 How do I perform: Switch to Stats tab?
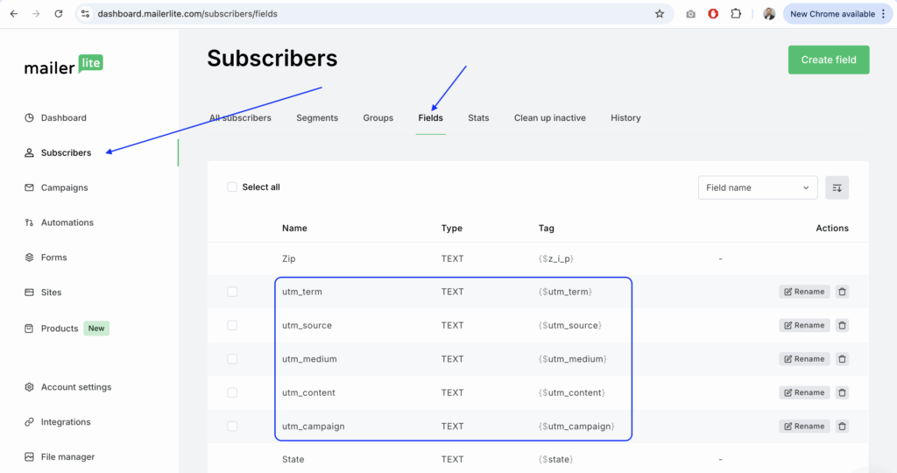coord(478,118)
